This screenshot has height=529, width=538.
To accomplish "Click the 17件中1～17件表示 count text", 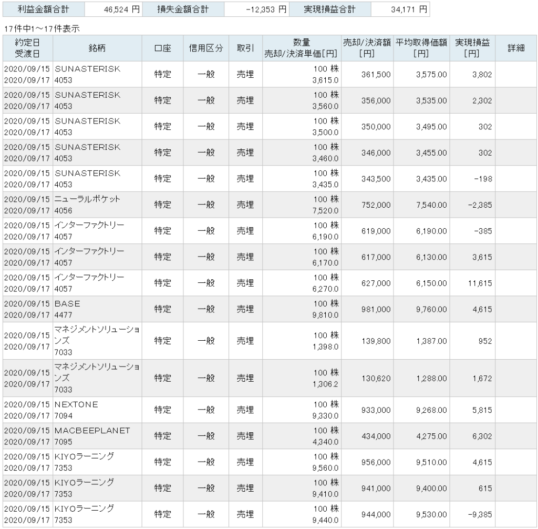I will tap(42, 29).
